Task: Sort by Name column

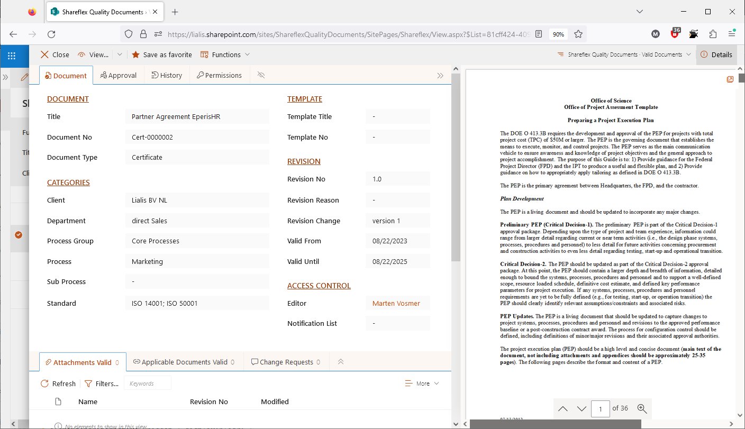Action: click(x=88, y=401)
